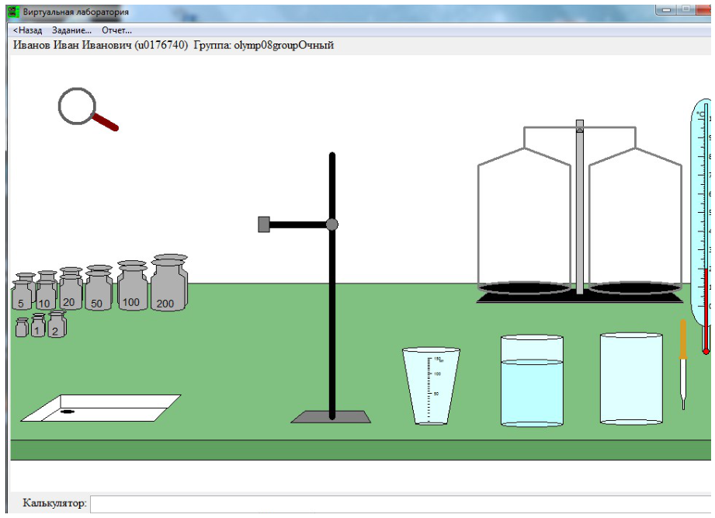Click the white tray with black spot
Screen dimensions: 715x518
[x=101, y=408]
